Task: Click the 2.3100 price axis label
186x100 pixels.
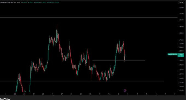Action: pyautogui.click(x=181, y=74)
